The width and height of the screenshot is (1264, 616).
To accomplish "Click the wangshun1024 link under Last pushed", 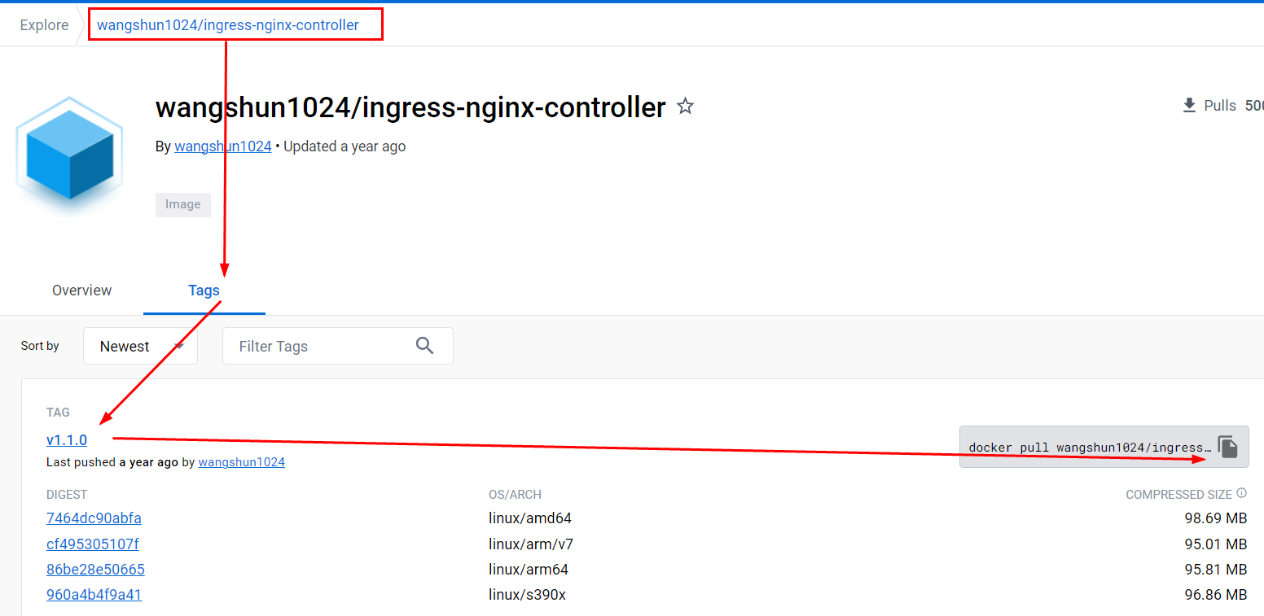I will click(241, 461).
